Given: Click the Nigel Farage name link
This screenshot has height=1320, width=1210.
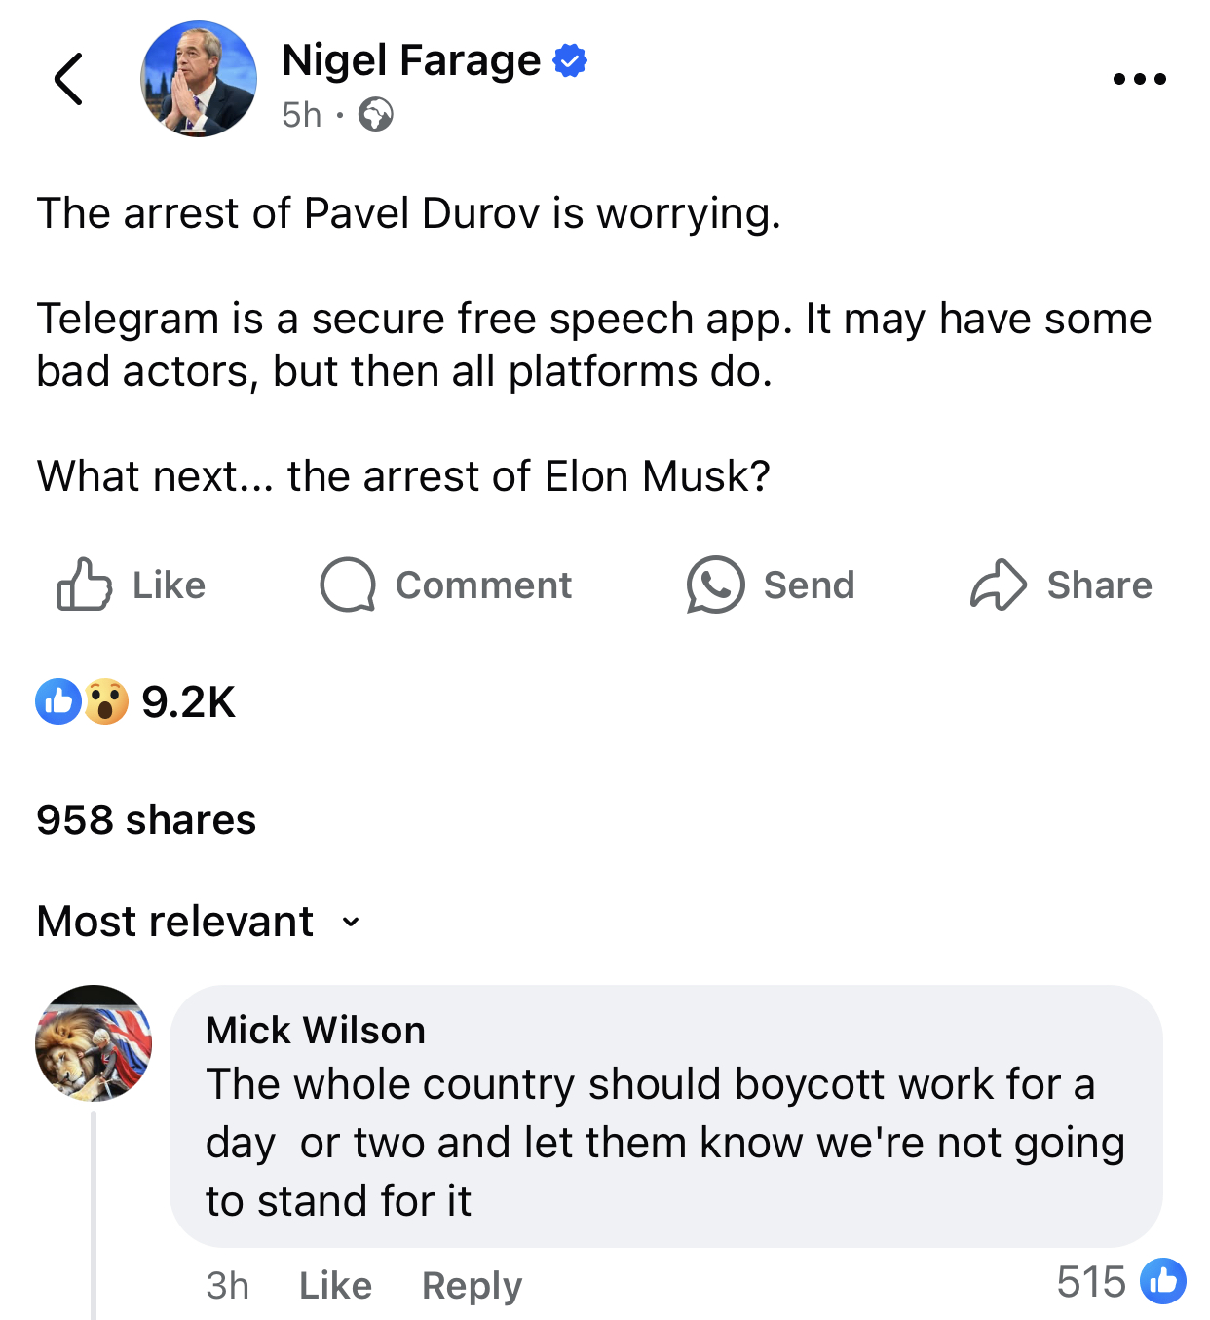Looking at the screenshot, I should click(x=410, y=60).
